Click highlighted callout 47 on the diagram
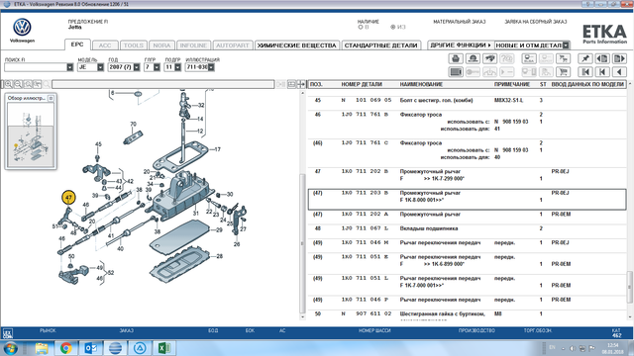634x356 pixels. [68, 198]
